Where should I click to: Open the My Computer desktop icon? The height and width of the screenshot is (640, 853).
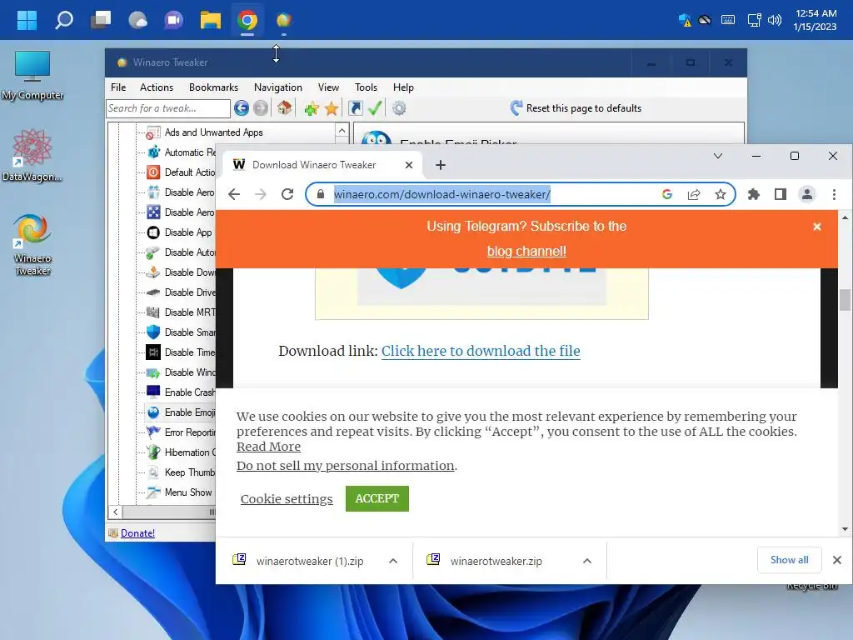click(x=32, y=76)
